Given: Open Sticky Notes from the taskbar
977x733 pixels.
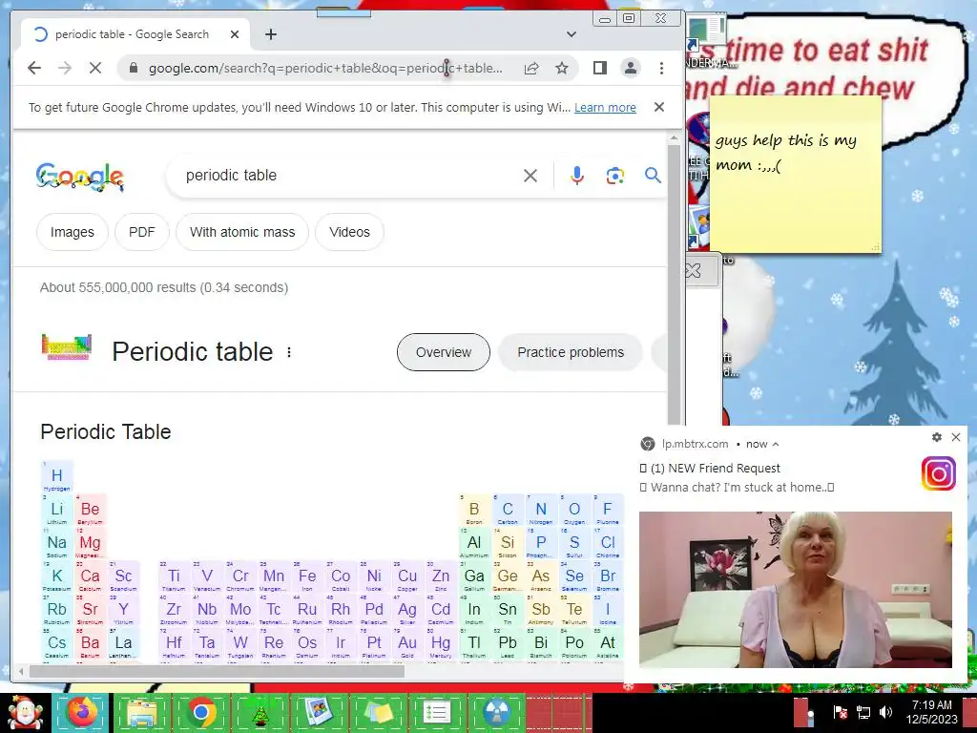Looking at the screenshot, I should (378, 713).
